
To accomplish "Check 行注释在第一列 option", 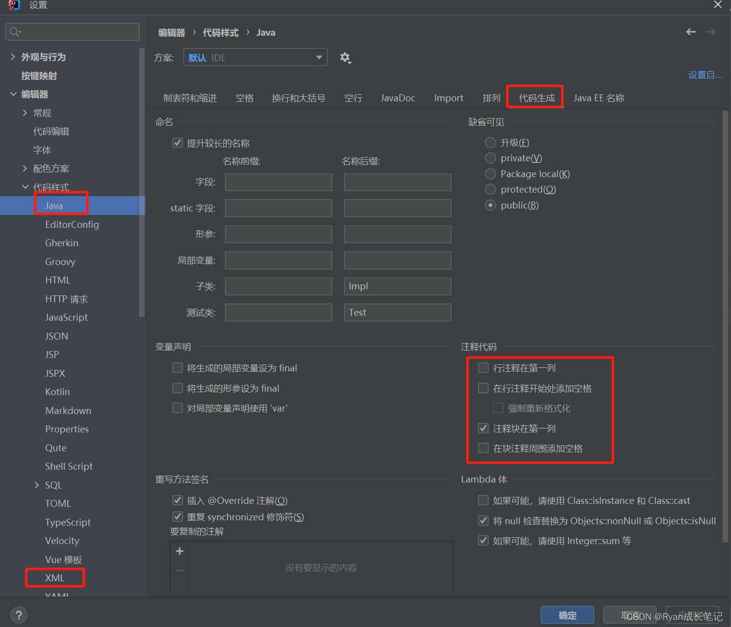I will tap(483, 368).
